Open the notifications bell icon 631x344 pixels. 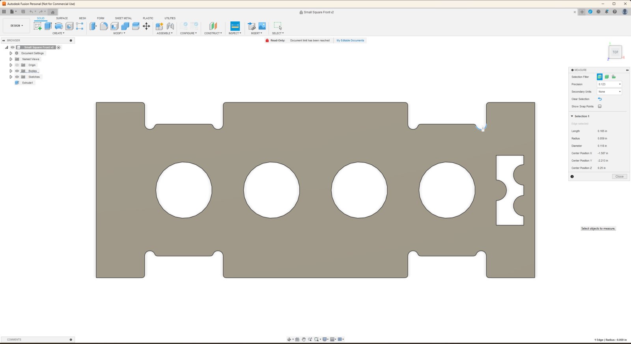click(x=607, y=12)
